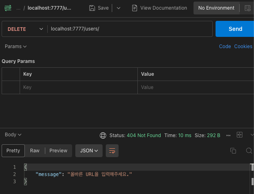Switch to the Raw response view

[35, 151]
